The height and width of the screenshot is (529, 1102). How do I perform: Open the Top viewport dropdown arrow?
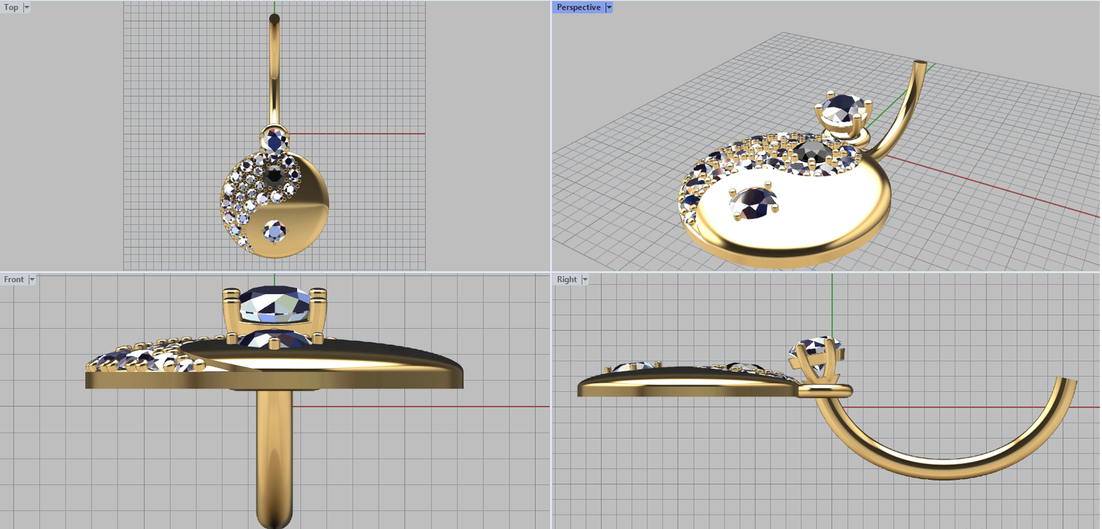(x=27, y=8)
